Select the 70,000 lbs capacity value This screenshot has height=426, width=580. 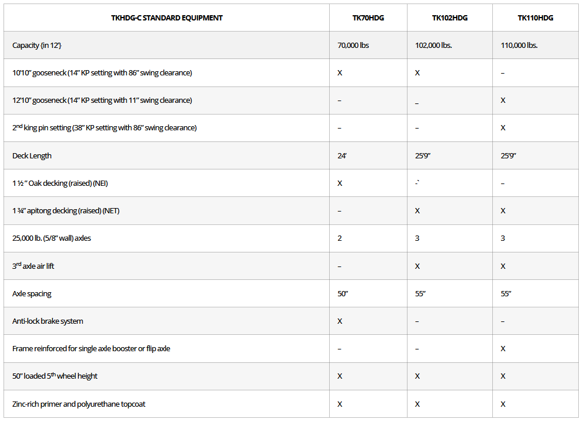[x=353, y=46]
